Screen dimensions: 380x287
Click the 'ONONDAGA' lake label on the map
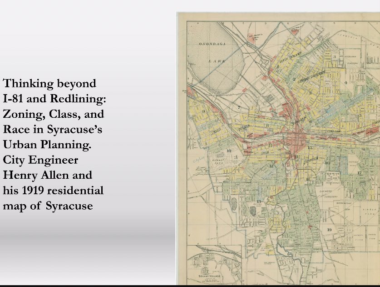(212, 44)
